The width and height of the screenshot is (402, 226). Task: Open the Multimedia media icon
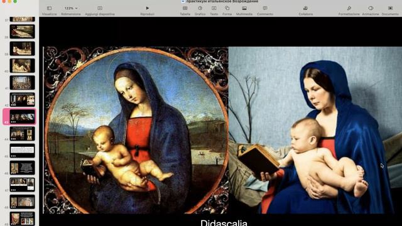coord(244,8)
